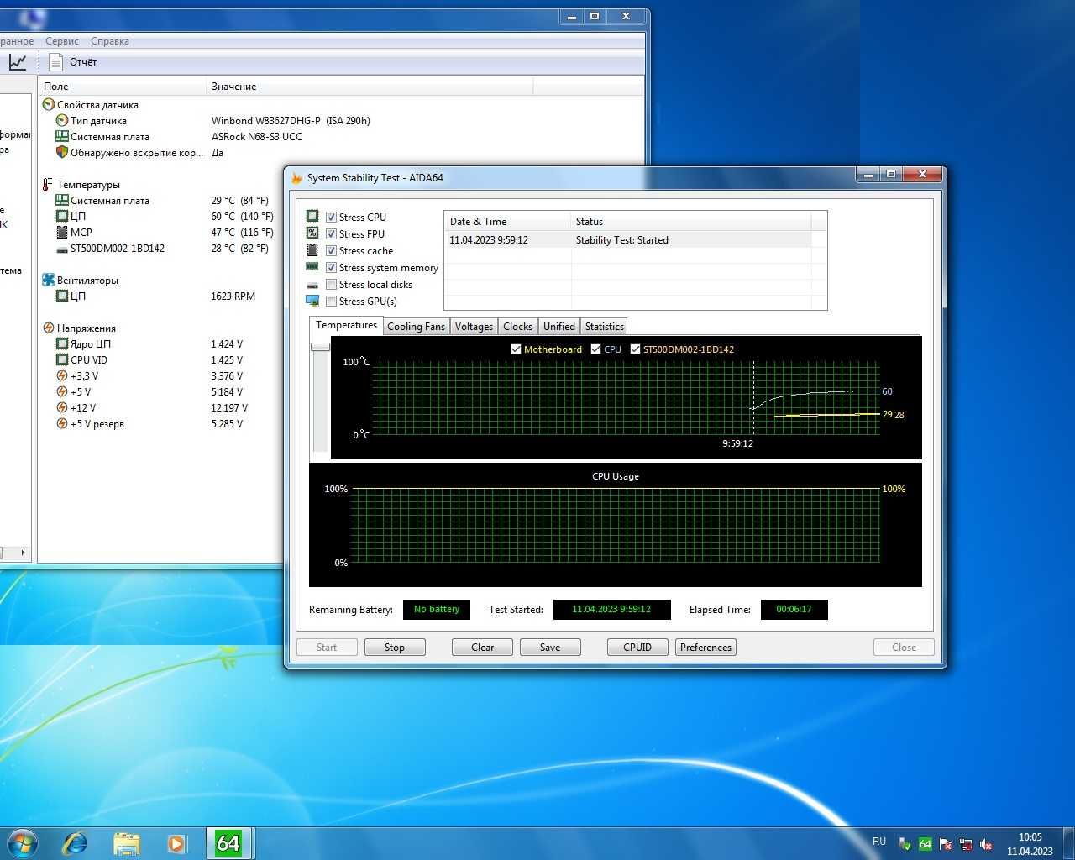Click the temperature graph vertical slider handle

[320, 347]
